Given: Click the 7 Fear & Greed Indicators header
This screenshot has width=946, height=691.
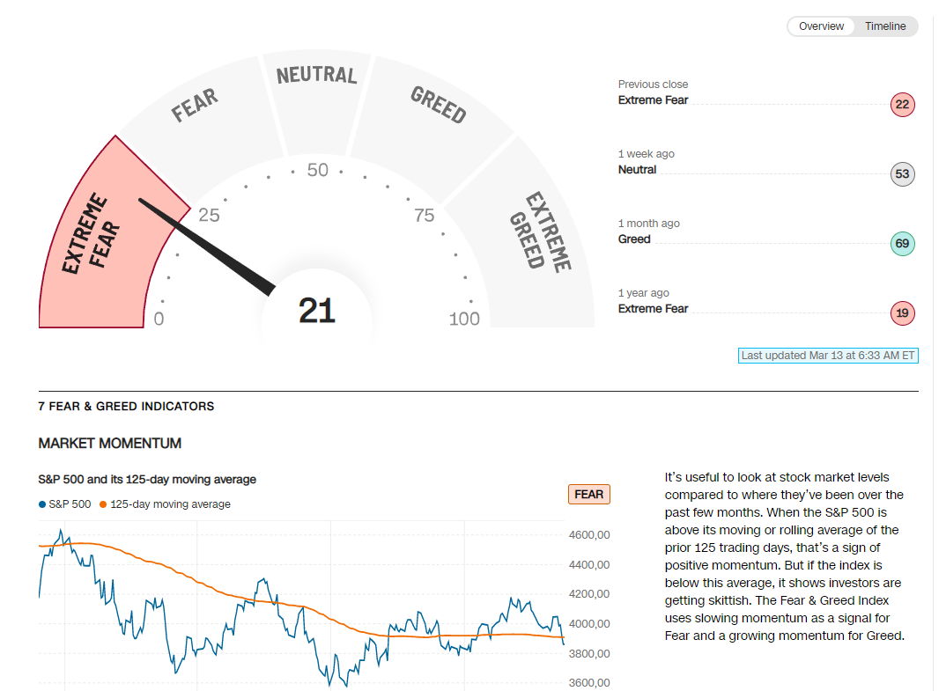Looking at the screenshot, I should click(126, 407).
